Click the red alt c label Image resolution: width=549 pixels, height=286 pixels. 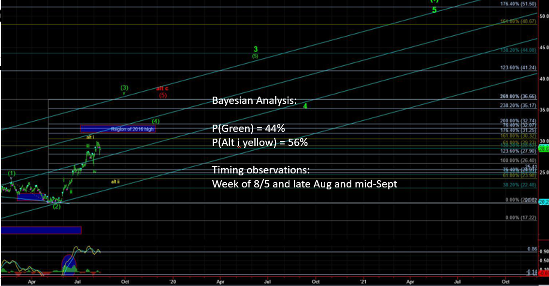point(162,89)
